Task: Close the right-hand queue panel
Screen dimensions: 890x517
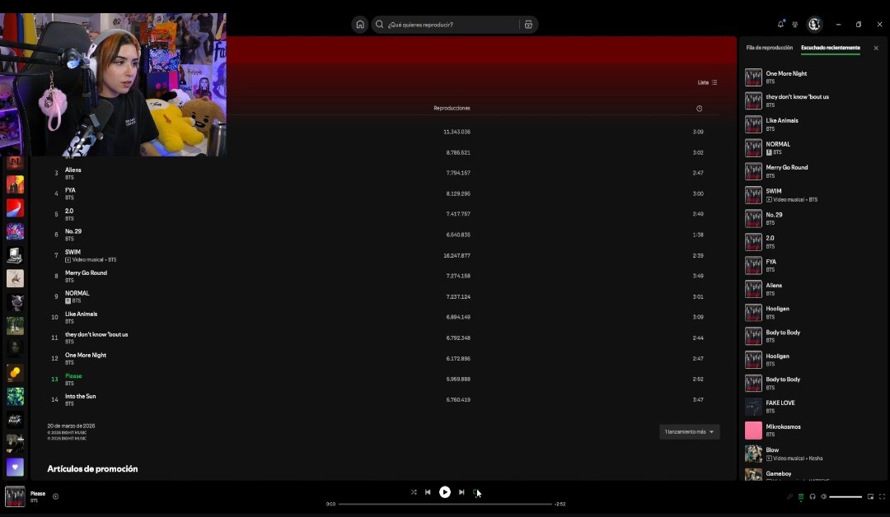Action: (x=876, y=49)
